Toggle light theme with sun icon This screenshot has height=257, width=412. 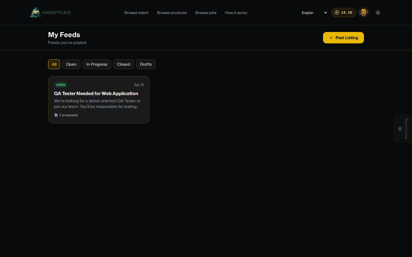click(x=378, y=13)
